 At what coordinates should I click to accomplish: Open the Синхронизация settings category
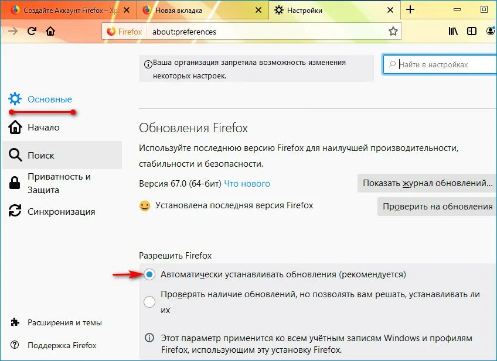(x=62, y=211)
